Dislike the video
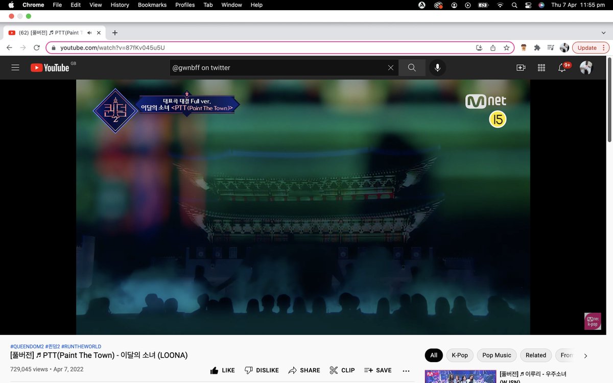The image size is (613, 383). point(262,370)
